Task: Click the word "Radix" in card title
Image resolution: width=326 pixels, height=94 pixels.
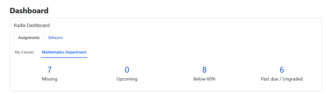Action: click(x=20, y=25)
